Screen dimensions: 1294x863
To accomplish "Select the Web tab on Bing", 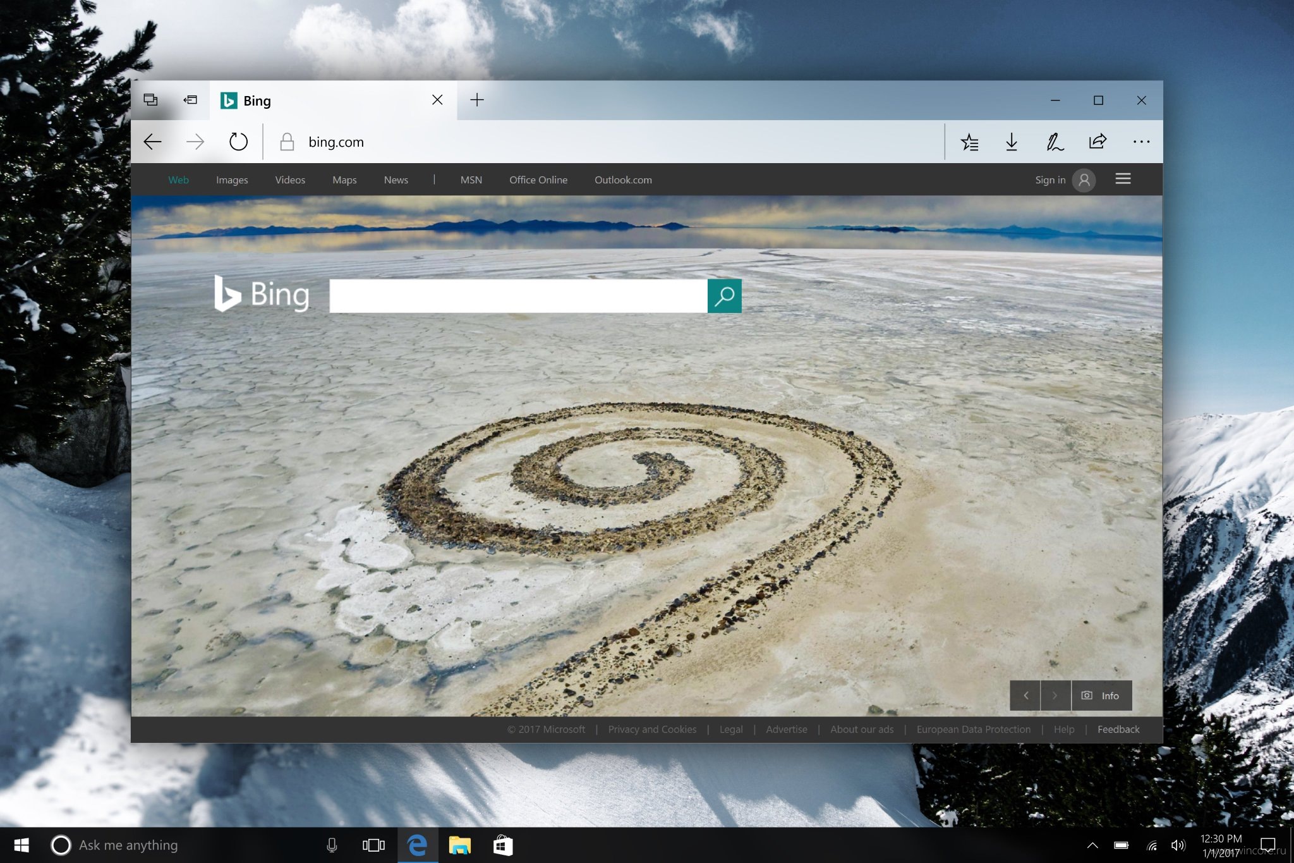I will (x=178, y=180).
